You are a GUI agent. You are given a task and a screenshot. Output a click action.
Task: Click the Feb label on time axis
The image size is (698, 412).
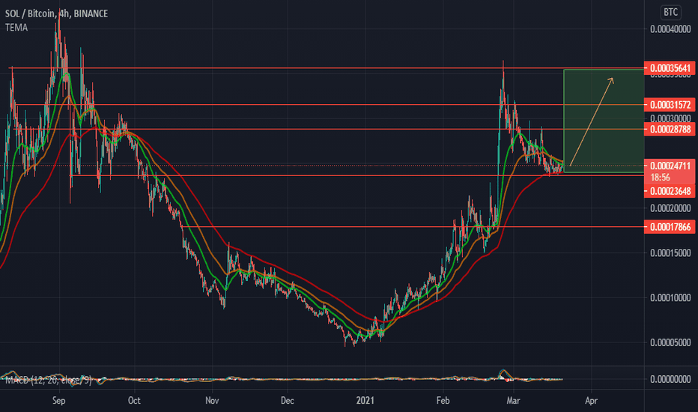[443, 401]
